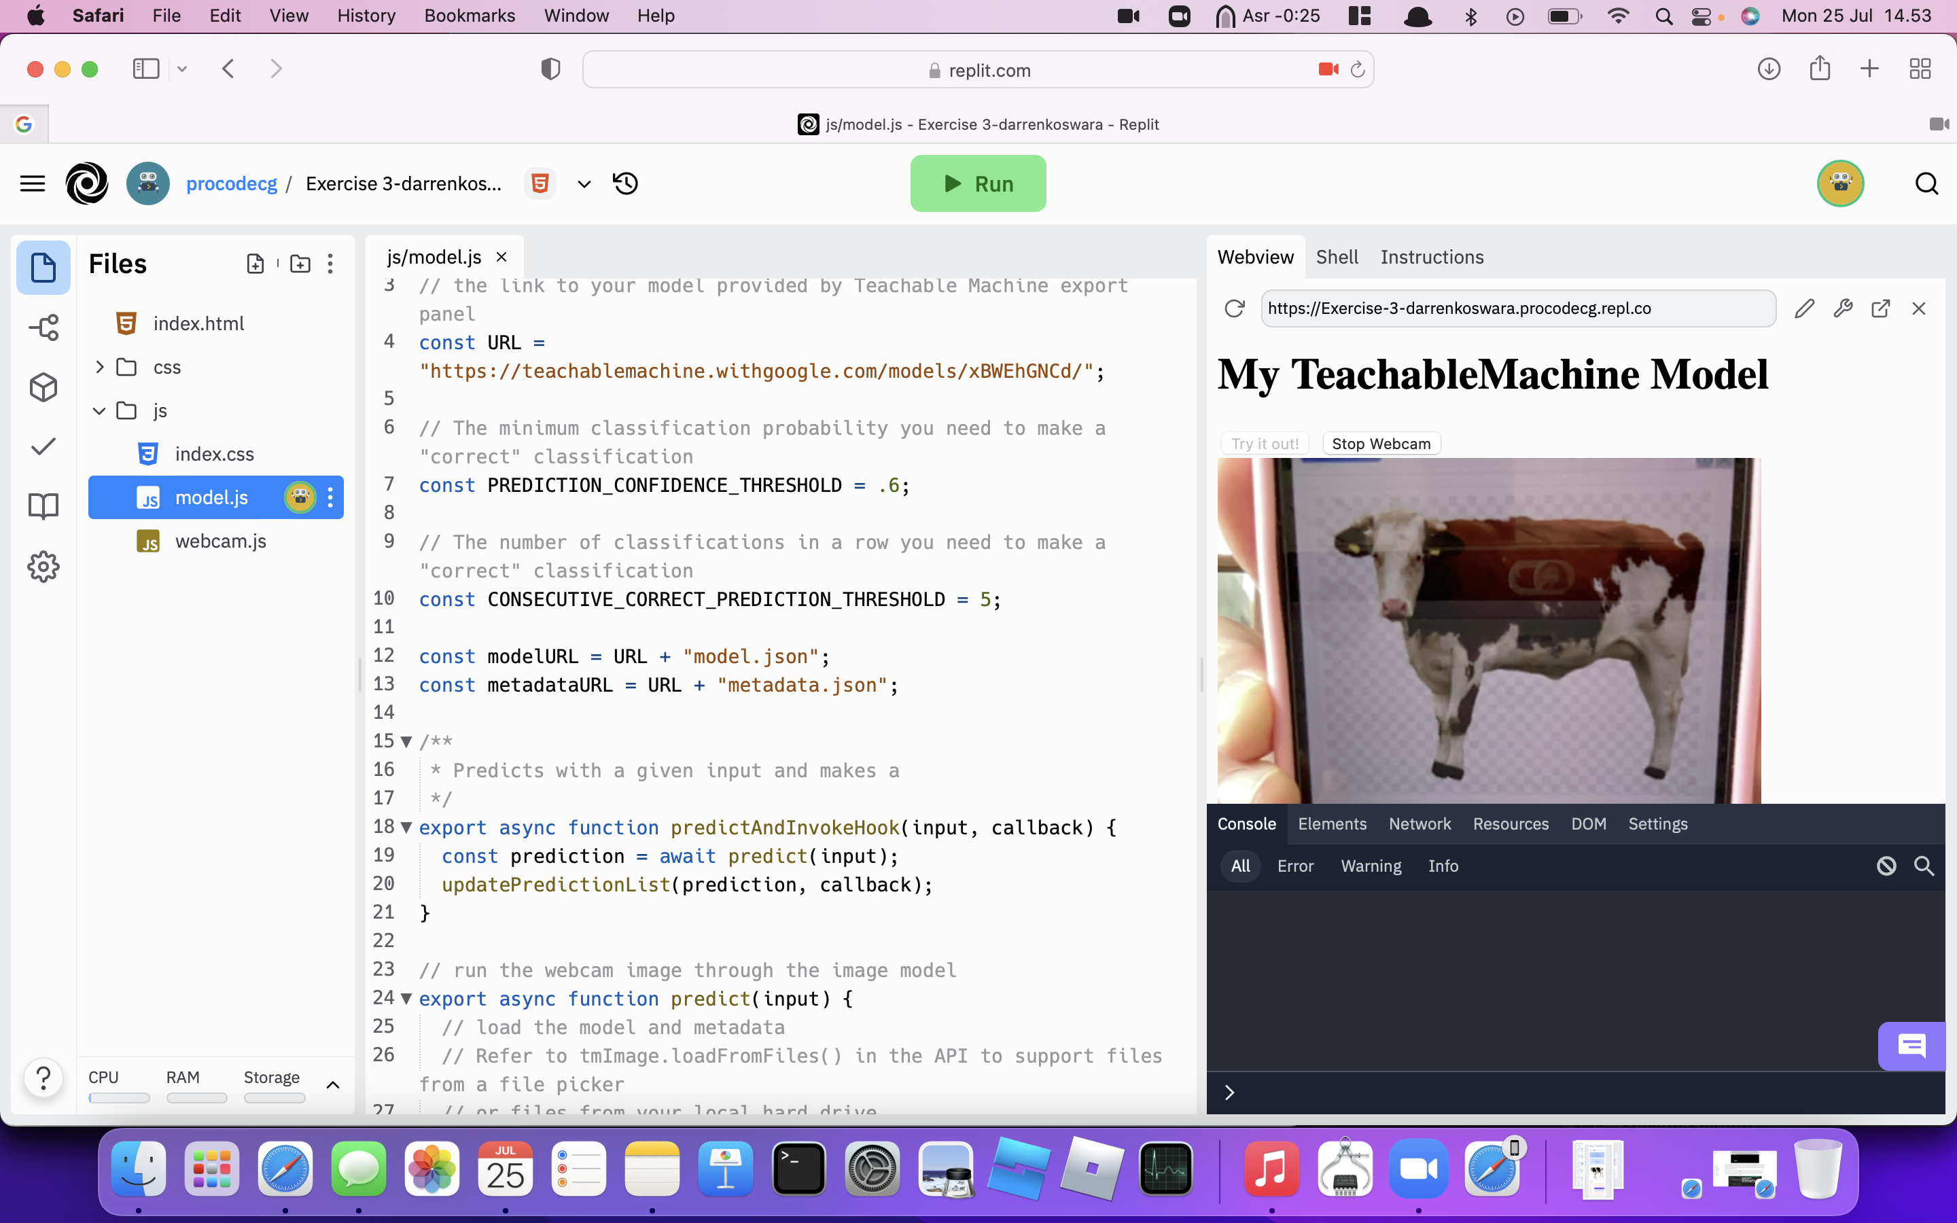Open the unit tests checkmark sidebar icon
This screenshot has height=1223, width=1957.
coord(43,446)
